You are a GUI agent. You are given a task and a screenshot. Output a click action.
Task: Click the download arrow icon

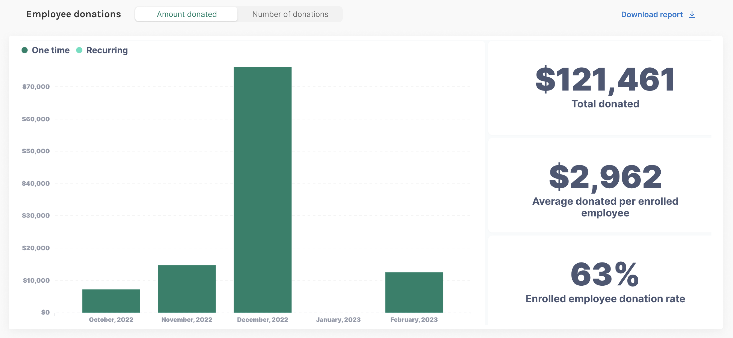coord(692,14)
